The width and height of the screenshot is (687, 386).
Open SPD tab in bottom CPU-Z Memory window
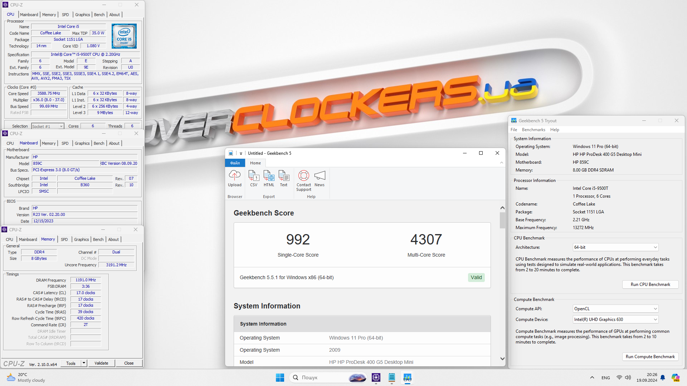click(64, 239)
